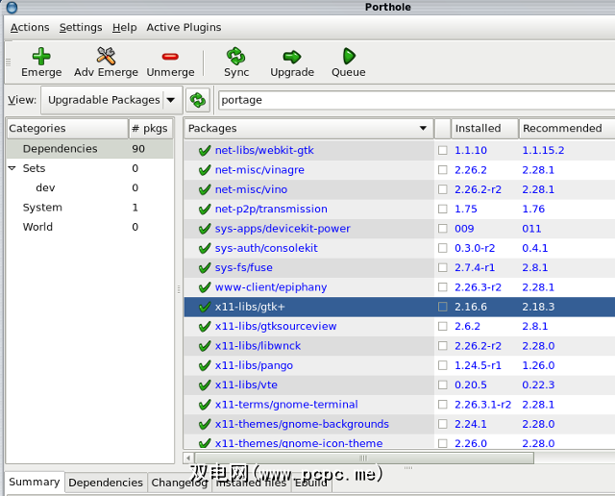
Task: Switch to the Dependencies tab
Action: 106,483
